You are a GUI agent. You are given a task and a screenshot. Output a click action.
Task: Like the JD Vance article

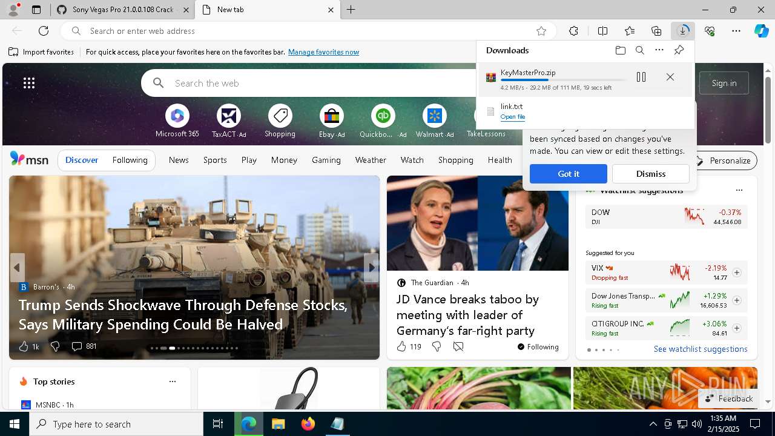pyautogui.click(x=408, y=347)
